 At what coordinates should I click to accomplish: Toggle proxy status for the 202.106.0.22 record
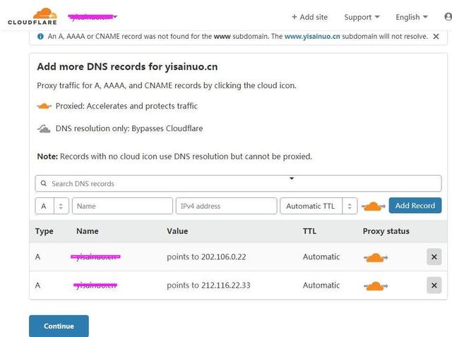[375, 257]
